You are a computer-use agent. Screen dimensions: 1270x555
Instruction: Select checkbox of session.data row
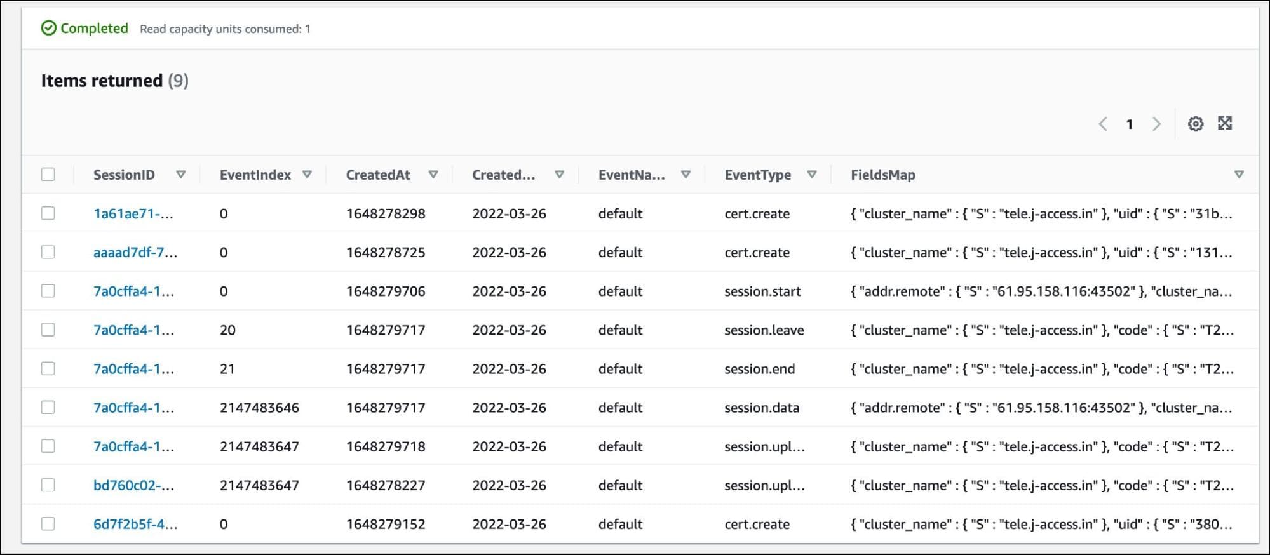(x=48, y=407)
